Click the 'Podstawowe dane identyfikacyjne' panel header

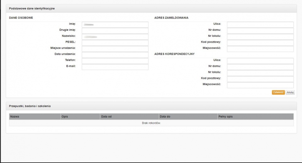click(x=151, y=8)
